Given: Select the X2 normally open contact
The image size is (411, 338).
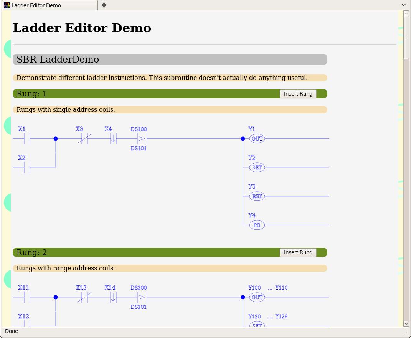Looking at the screenshot, I should point(27,167).
